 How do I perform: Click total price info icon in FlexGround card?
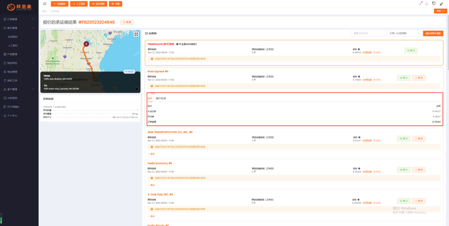(359, 49)
